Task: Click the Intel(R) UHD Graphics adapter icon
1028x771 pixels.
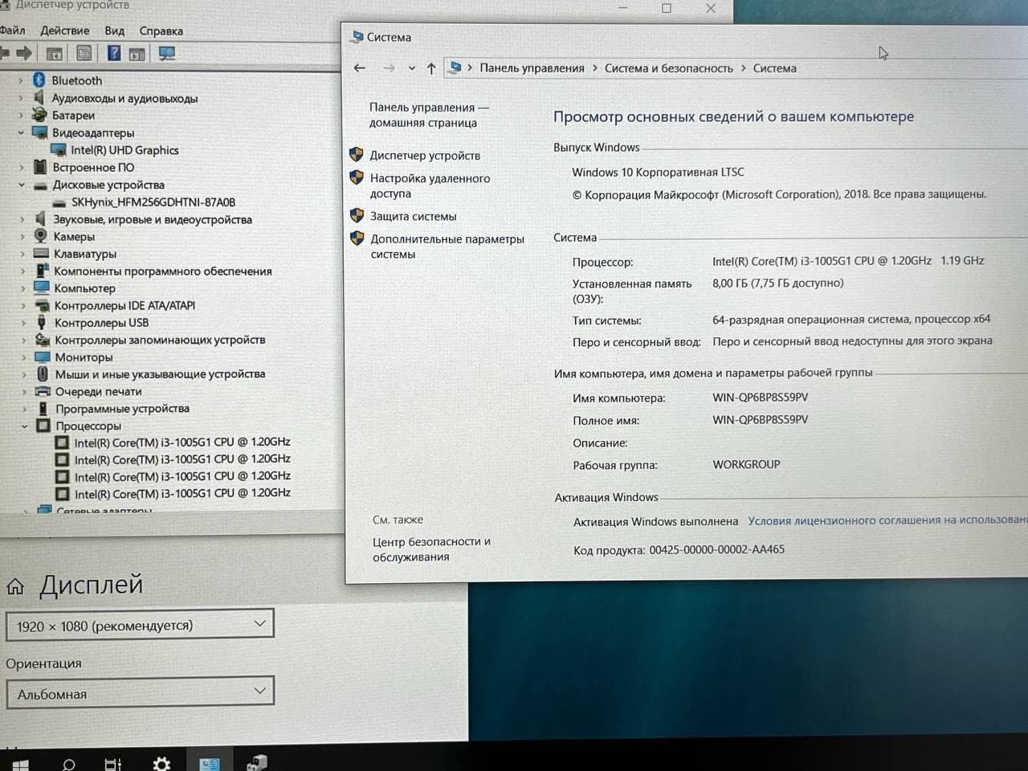Action: tap(58, 150)
